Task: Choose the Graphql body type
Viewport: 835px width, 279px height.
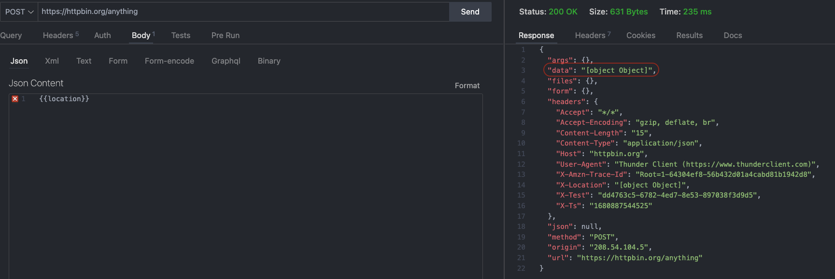Action: [x=226, y=61]
